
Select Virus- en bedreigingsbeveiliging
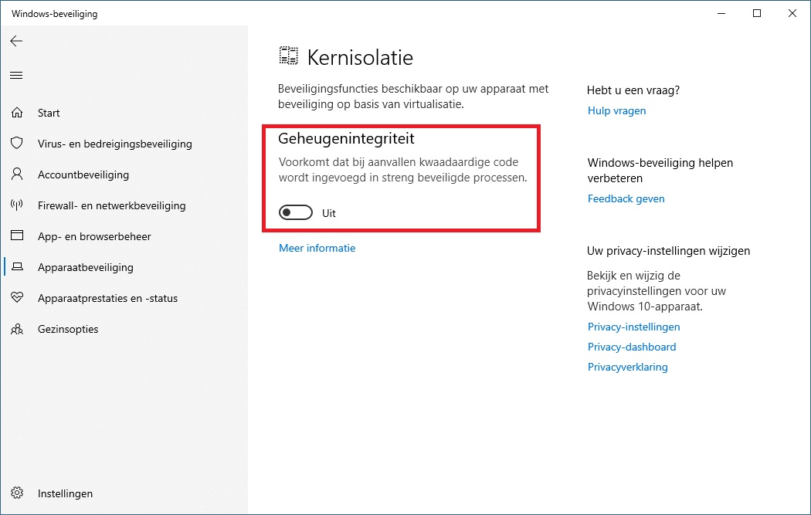point(115,144)
